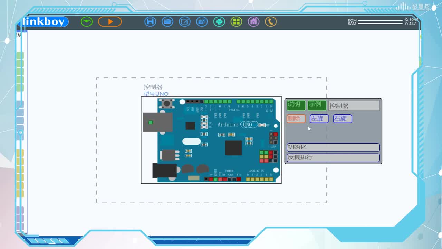Viewport: 442px width, 249px height.
Task: Click the ROM usage bar
Action: (x=380, y=20)
